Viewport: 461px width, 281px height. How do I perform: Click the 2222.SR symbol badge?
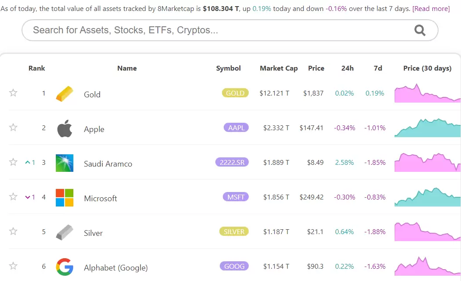(232, 162)
